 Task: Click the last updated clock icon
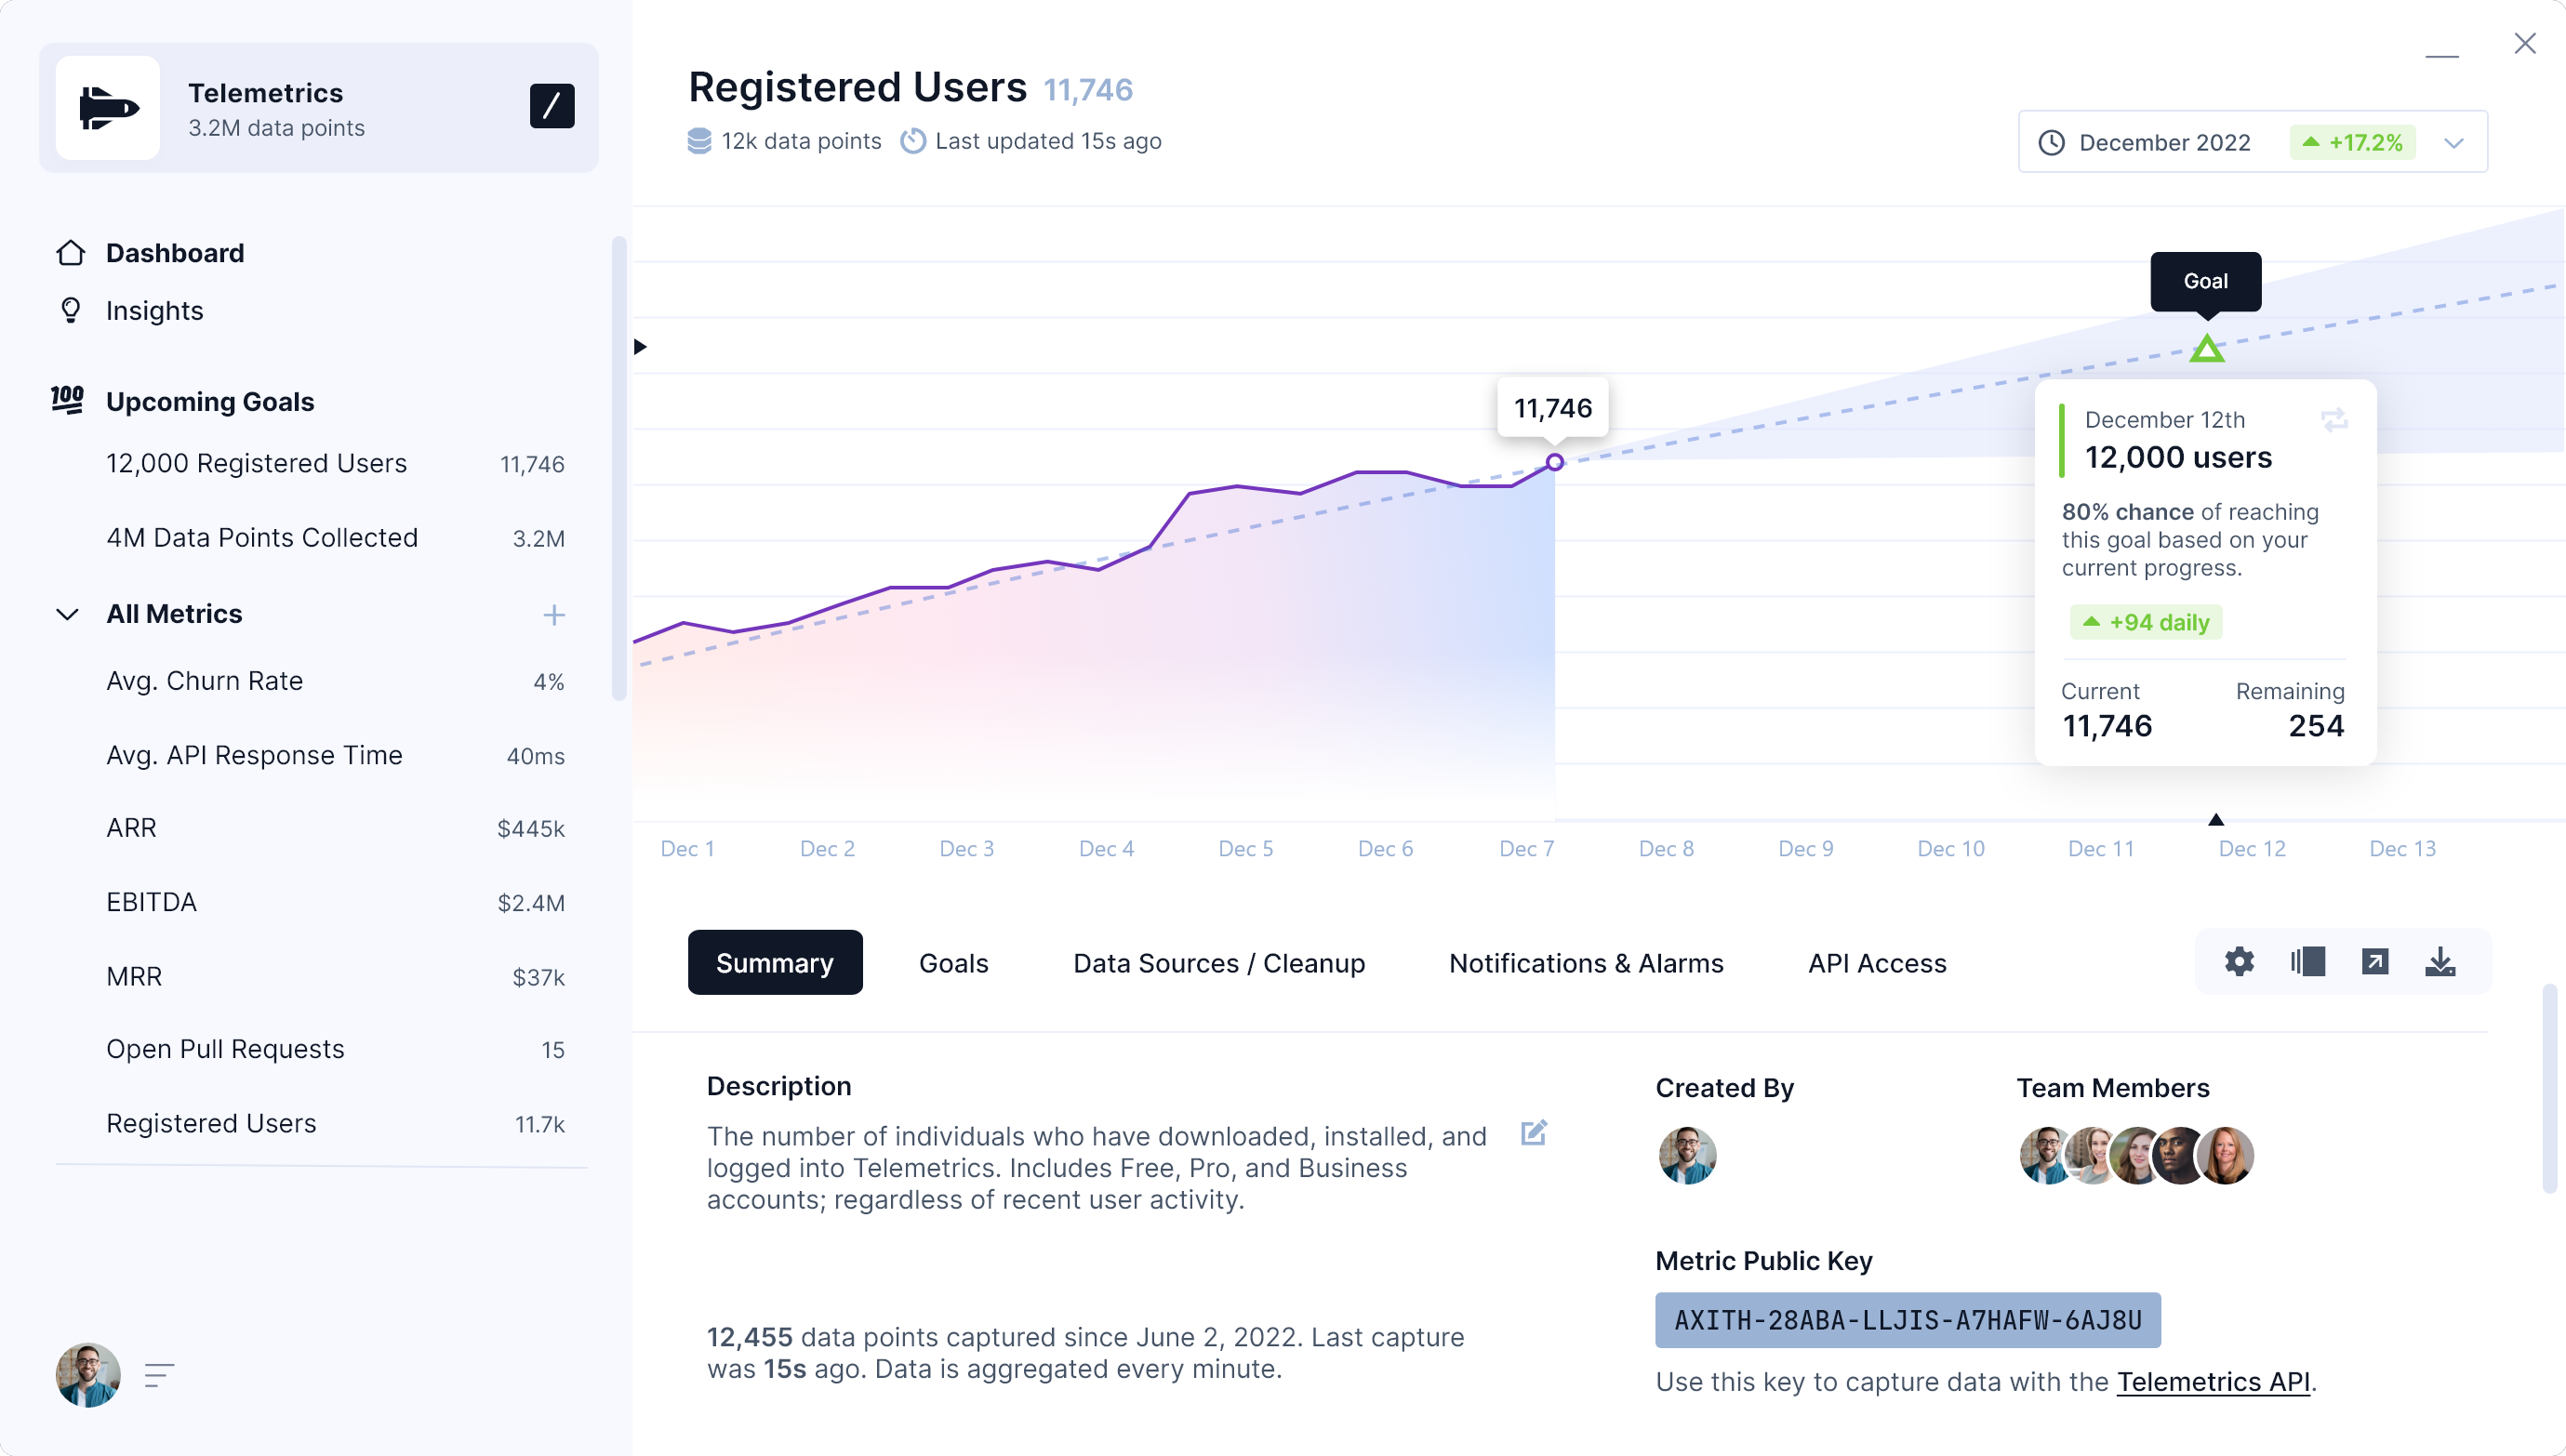click(912, 141)
